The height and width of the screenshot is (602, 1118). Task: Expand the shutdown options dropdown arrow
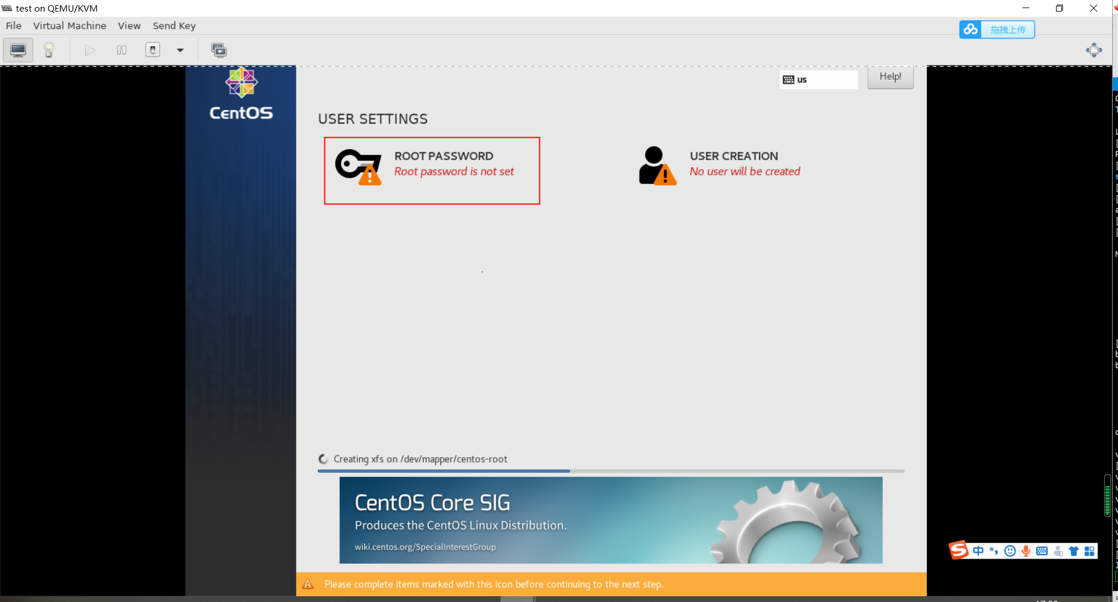click(x=180, y=50)
